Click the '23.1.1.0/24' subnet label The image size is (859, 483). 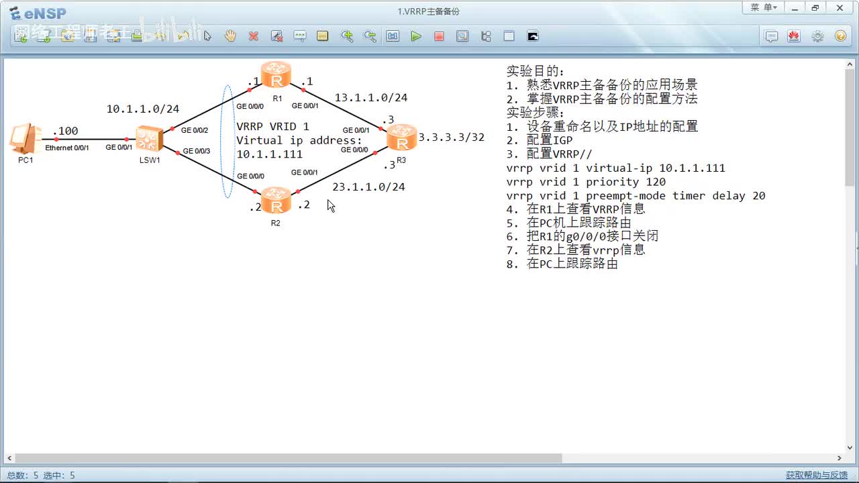click(x=368, y=186)
